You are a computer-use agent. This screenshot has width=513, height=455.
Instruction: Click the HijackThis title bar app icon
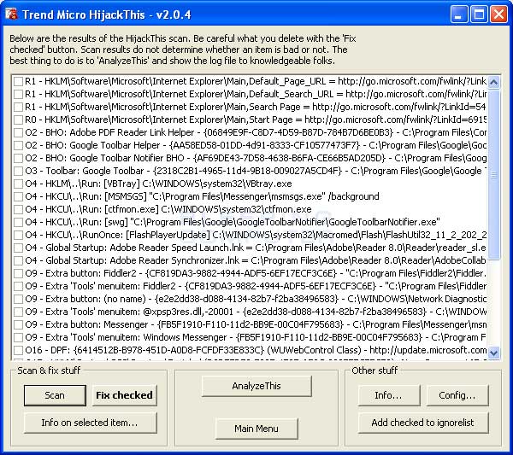[11, 14]
